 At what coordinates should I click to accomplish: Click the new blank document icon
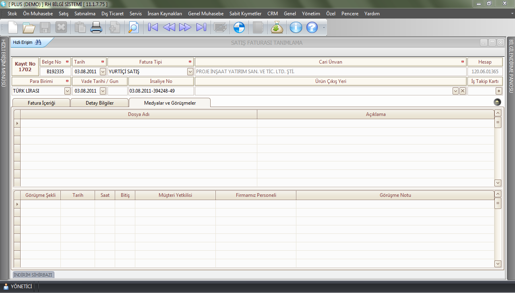tap(13, 27)
